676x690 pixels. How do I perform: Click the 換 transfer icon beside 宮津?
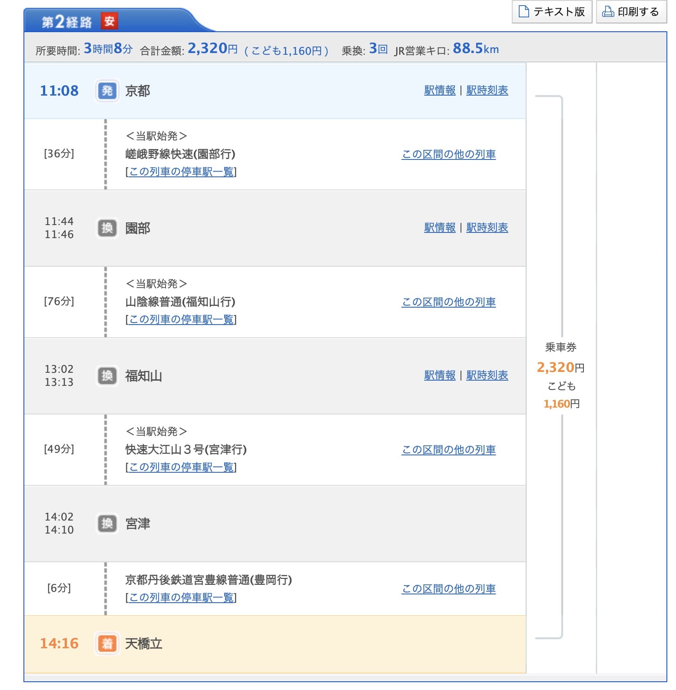(x=107, y=524)
